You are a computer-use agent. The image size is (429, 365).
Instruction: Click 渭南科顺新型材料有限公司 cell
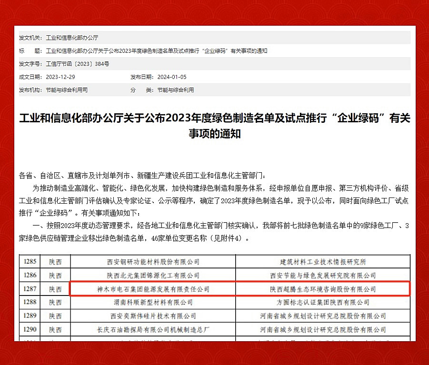[x=152, y=302]
